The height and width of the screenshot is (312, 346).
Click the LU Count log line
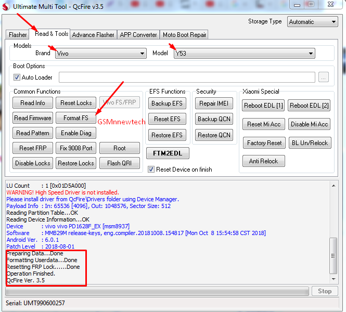coord(46,186)
